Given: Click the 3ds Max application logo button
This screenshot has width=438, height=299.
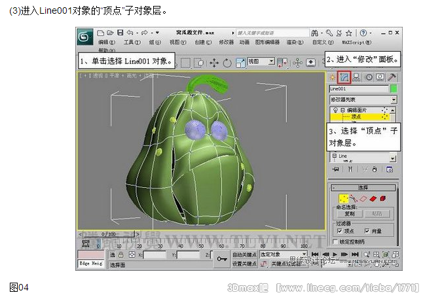Looking at the screenshot, I should coord(85,37).
